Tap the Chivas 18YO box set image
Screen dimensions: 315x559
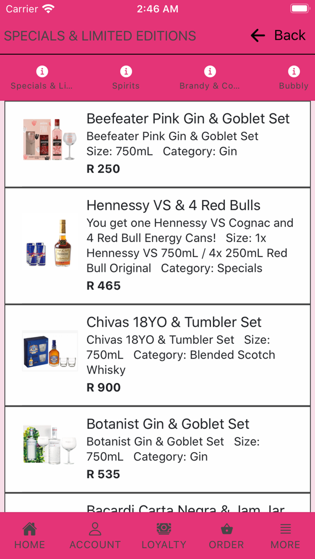(x=50, y=351)
